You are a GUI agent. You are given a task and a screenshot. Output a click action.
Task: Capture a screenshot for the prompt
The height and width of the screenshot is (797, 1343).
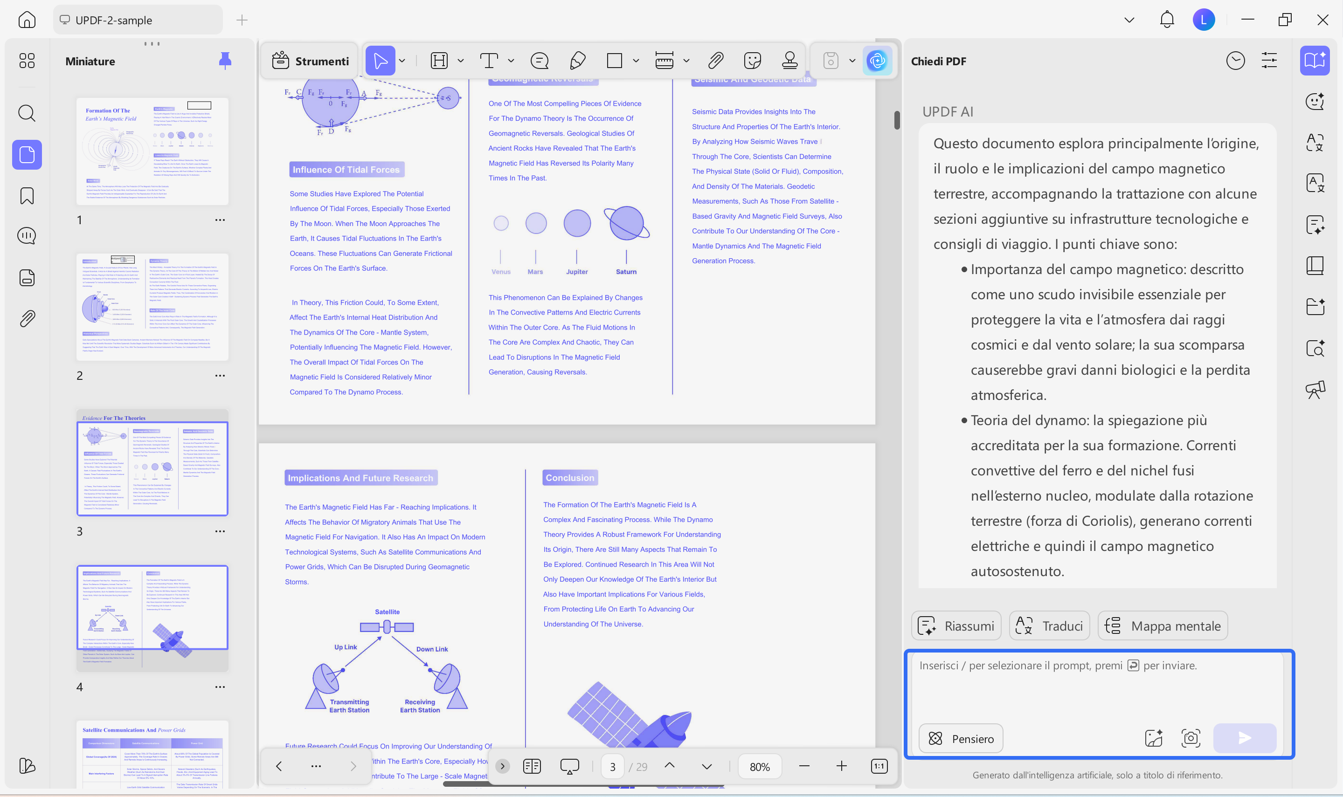[x=1191, y=738]
